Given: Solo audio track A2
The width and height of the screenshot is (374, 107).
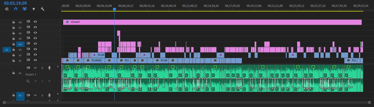Looking at the screenshot, I should pos(42,95).
